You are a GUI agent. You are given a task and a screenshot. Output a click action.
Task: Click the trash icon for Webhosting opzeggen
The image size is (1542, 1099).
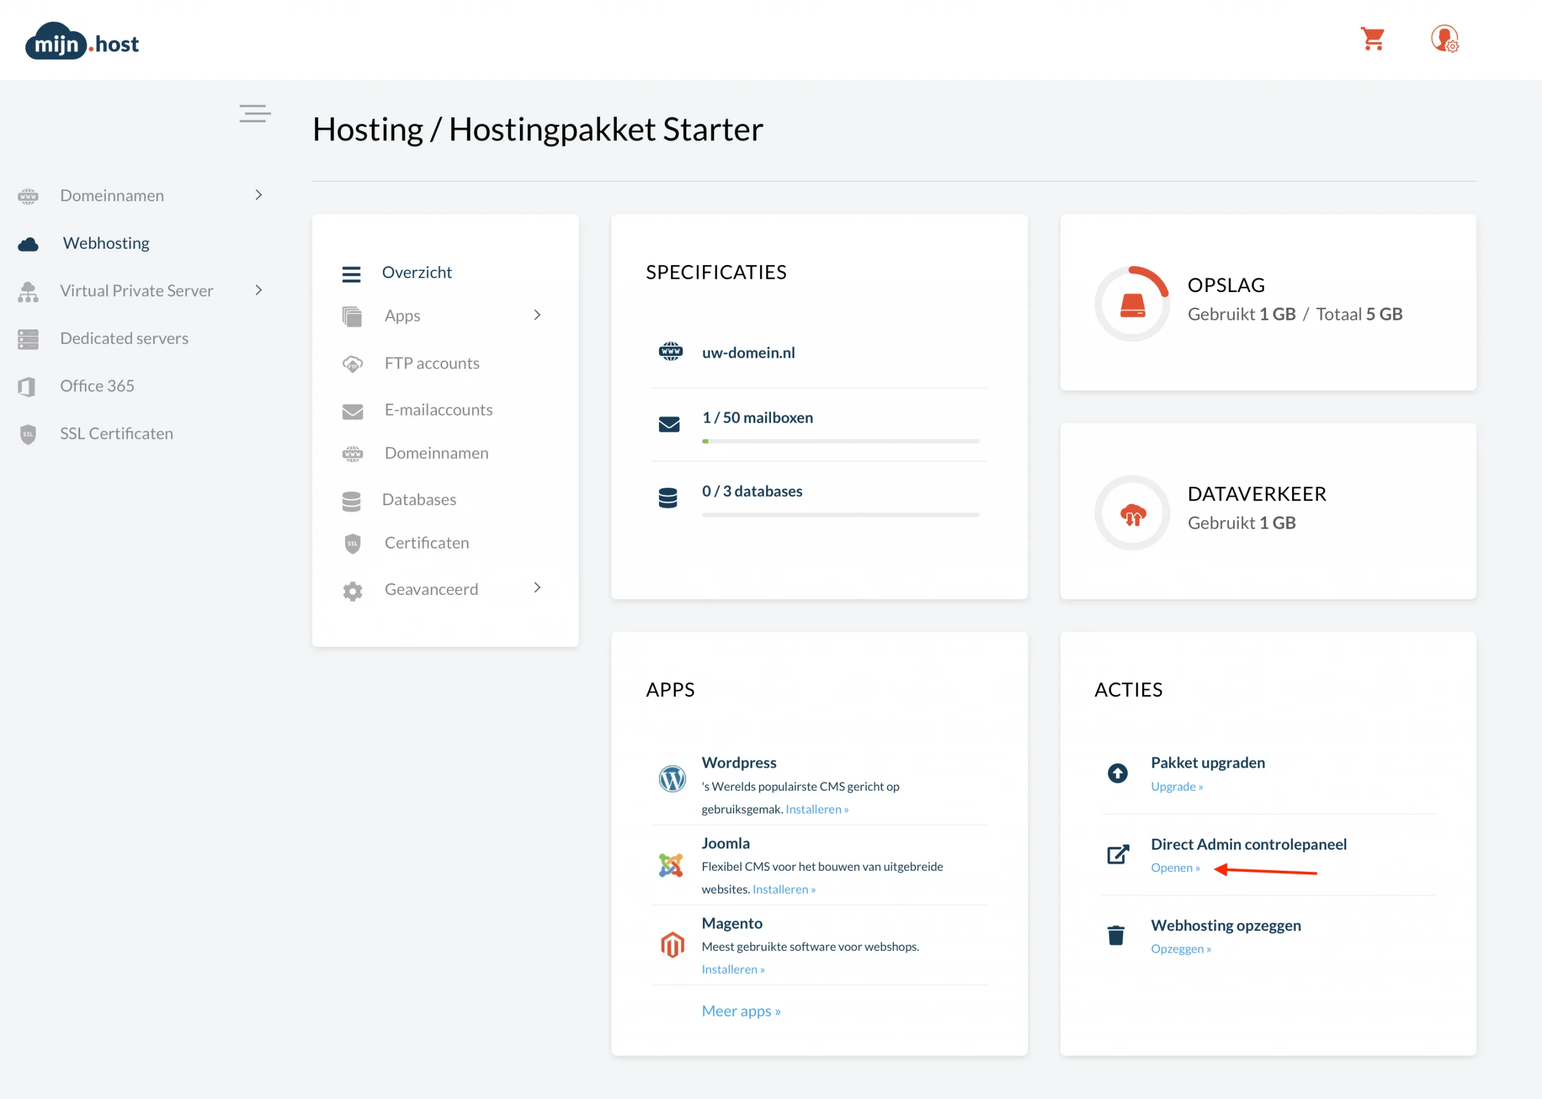1116,935
